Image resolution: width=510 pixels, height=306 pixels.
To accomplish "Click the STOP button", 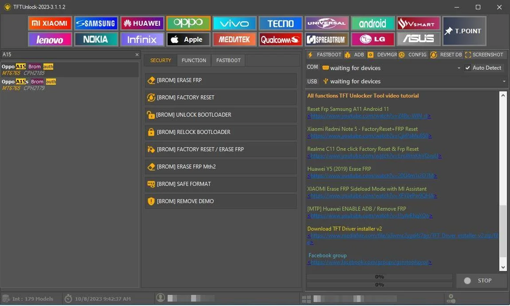I will tap(482, 281).
